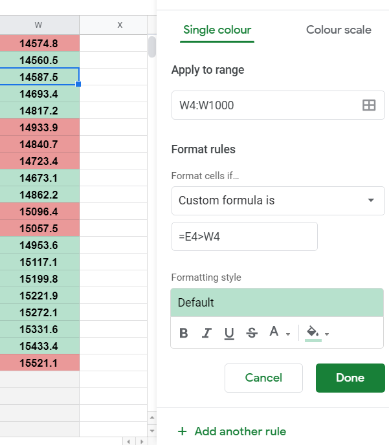Viewport: 389px width, 445px height.
Task: Click the fill colour bucket icon
Action: [313, 332]
